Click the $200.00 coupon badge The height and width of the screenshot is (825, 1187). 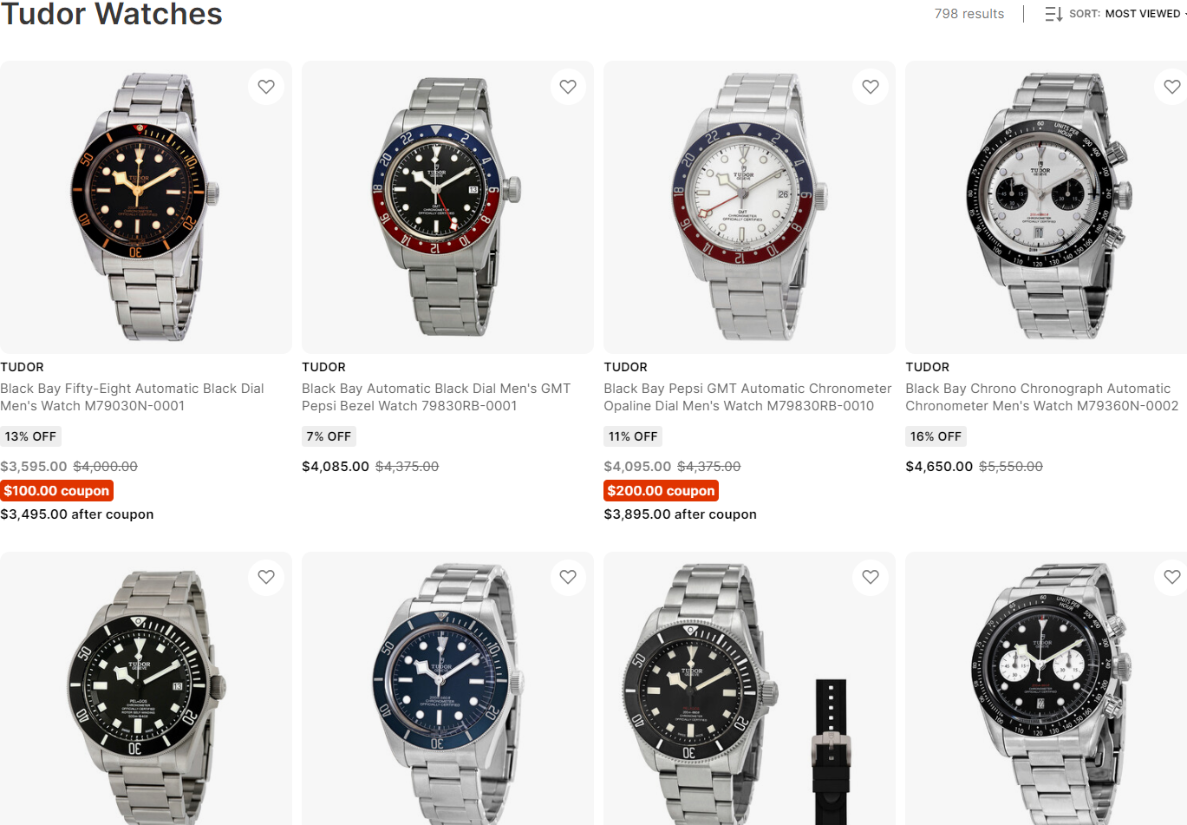point(661,490)
